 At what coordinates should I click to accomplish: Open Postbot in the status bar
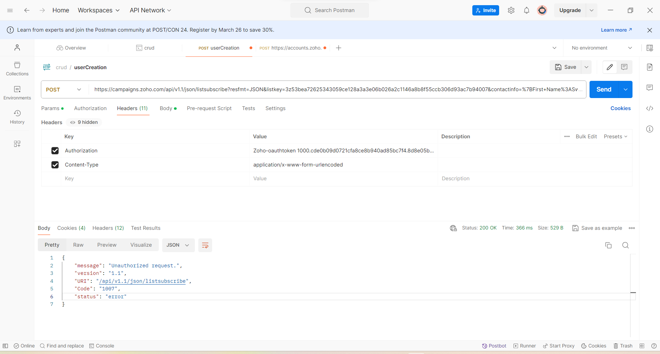[494, 346]
